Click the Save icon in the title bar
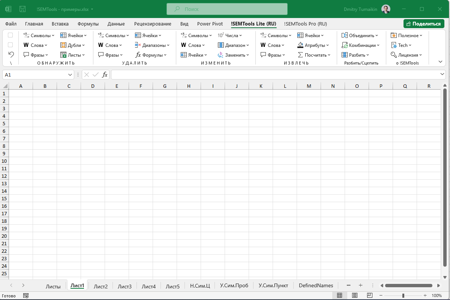The width and height of the screenshot is (450, 300). tap(22, 9)
